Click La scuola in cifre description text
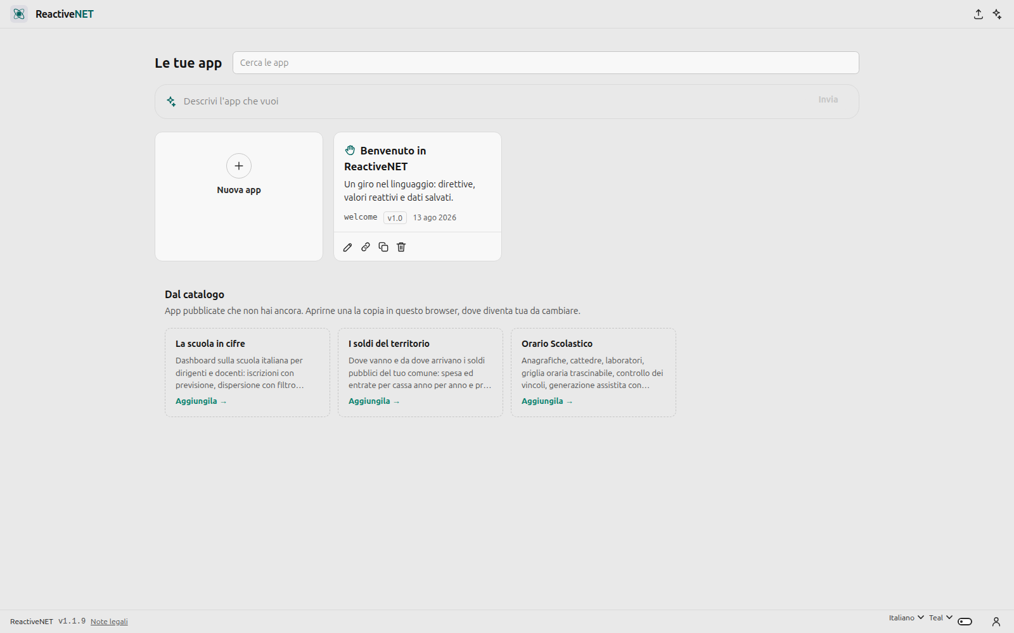Screen dimensions: 1014x633 (240, 373)
